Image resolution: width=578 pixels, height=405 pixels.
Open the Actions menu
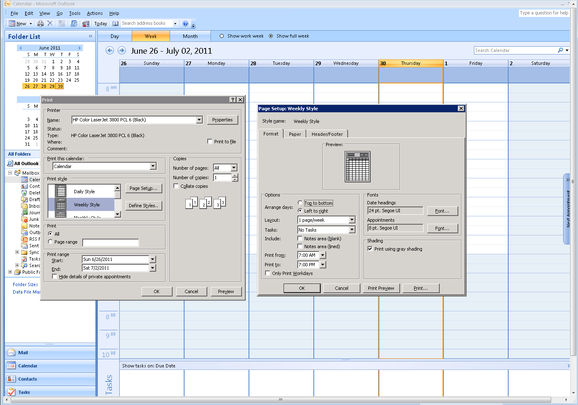tap(95, 13)
